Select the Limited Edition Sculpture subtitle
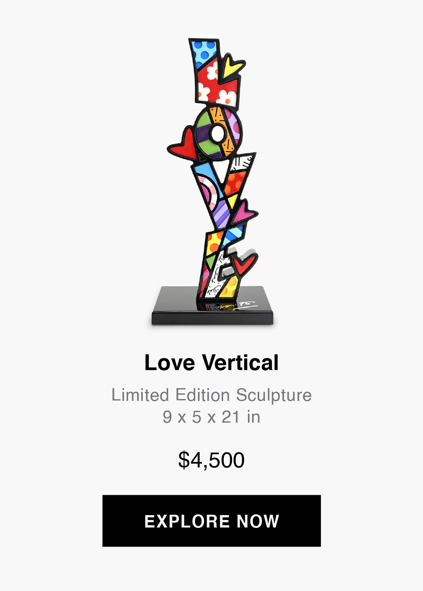Viewport: 423px width, 591px height. 211,395
